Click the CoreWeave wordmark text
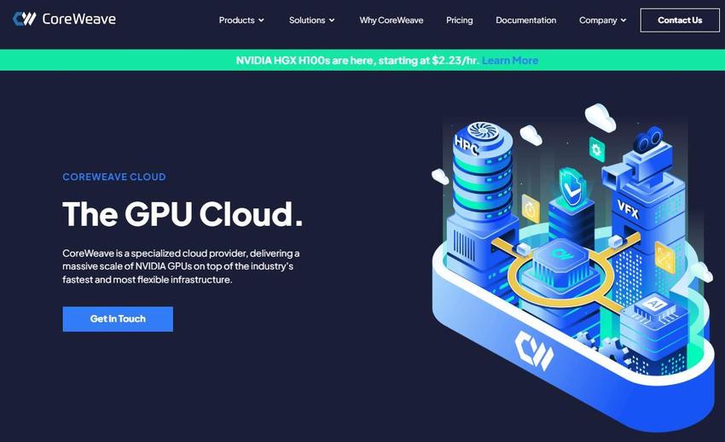The image size is (725, 442). pos(79,19)
